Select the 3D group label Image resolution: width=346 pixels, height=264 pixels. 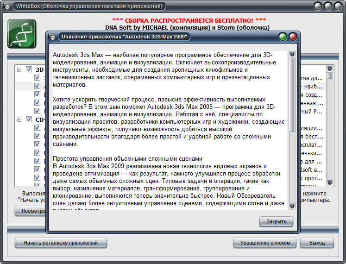click(x=40, y=70)
